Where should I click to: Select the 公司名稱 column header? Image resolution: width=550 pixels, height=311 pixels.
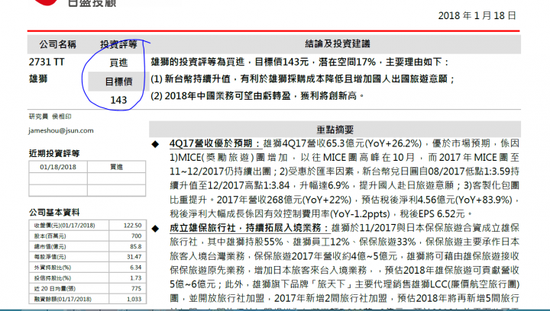(x=57, y=44)
